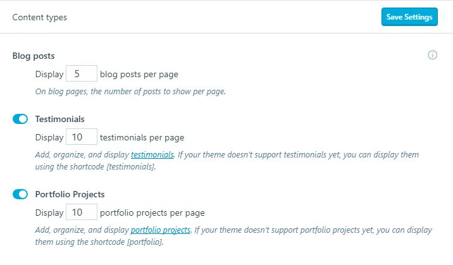Click the Testimonials label text
Screen dimensions: 453x265
click(x=60, y=119)
